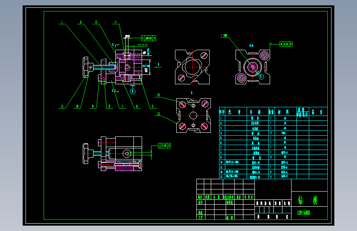Click the circle in the bottom side view
Screen dimensions: 357x231
click(x=127, y=153)
